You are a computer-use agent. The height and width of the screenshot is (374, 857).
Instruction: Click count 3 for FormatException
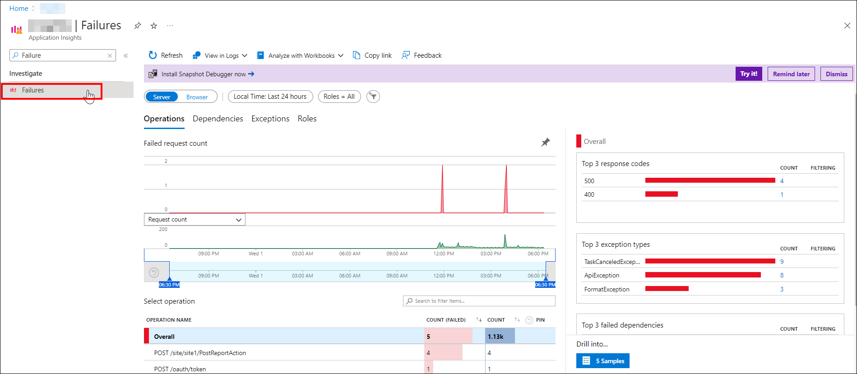(x=782, y=289)
